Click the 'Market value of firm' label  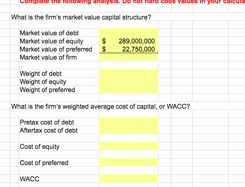click(48, 57)
